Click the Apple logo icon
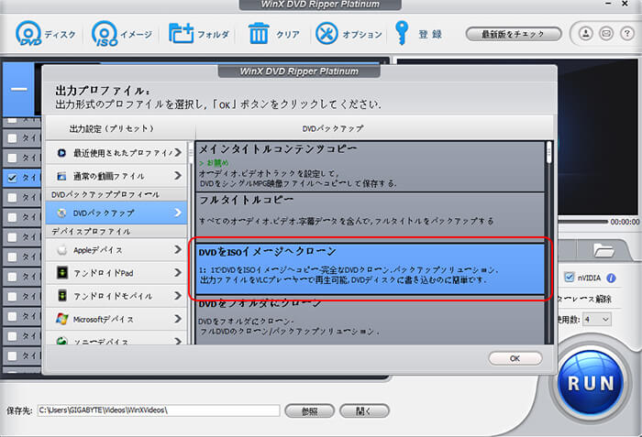 point(62,249)
